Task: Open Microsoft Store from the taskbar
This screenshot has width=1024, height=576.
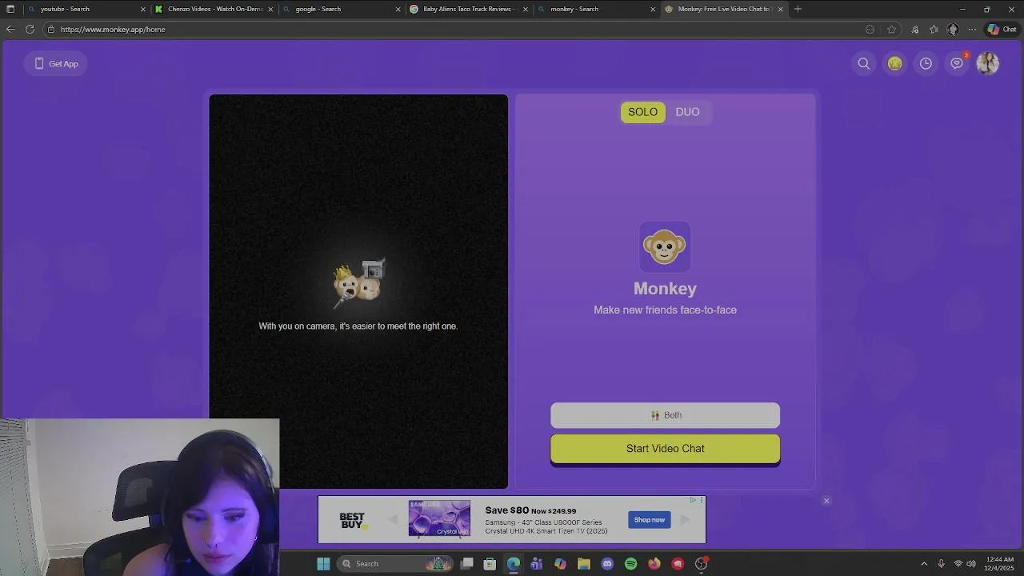Action: [490, 564]
